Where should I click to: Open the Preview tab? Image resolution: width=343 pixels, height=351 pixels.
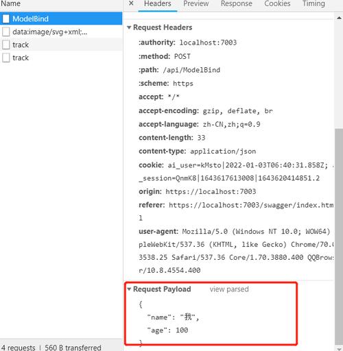tap(196, 4)
